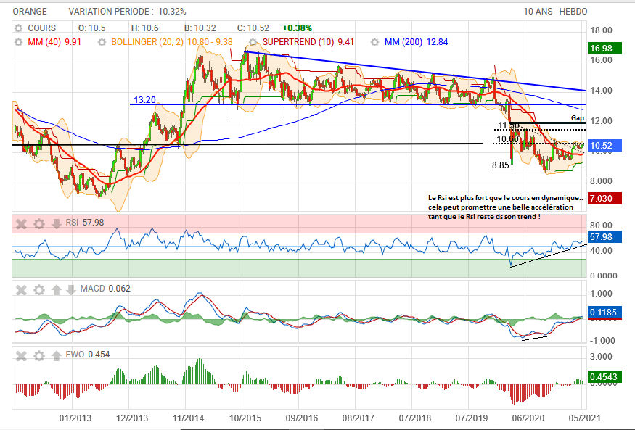Screen dimensions: 635x430
Task: Open the MACD panel settings gear
Action: point(39,289)
